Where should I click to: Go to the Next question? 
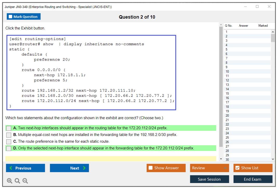pos(69,168)
